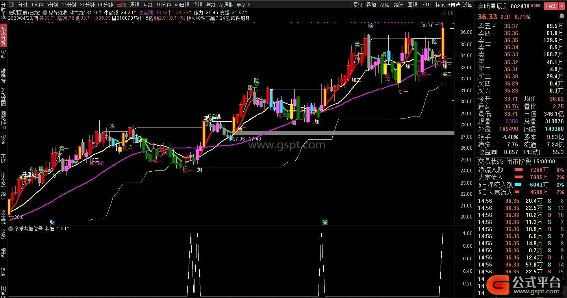Screen dimensions: 567x298
Task: Open 报研 in the left sidebar
Action: click(3, 252)
